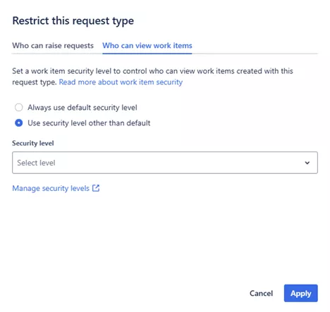330x312 pixels.
Task: Choose the 'Use security level other than default' radio
Action: pyautogui.click(x=19, y=123)
